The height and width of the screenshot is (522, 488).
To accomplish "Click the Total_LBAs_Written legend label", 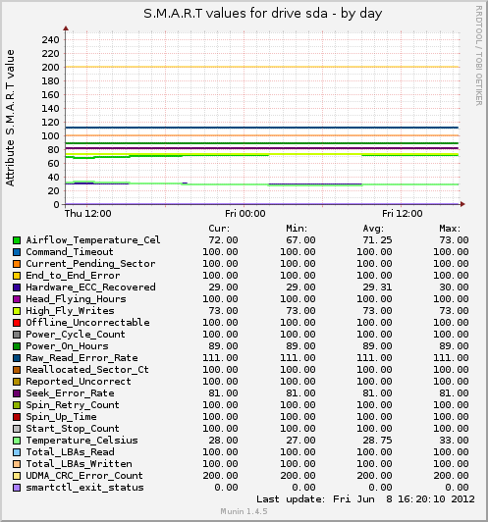I will tap(79, 464).
